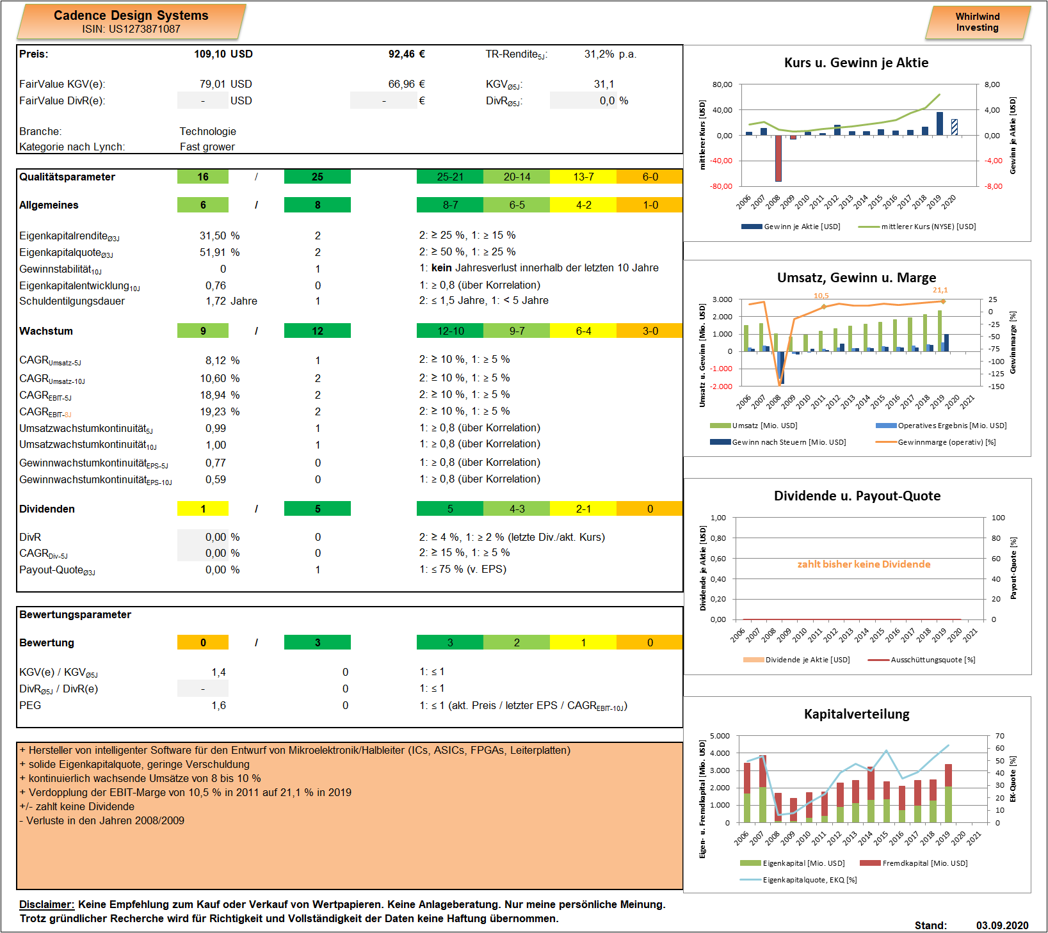
Task: Click the empty DivR Ø5J / DivR(e) cell
Action: [x=203, y=689]
